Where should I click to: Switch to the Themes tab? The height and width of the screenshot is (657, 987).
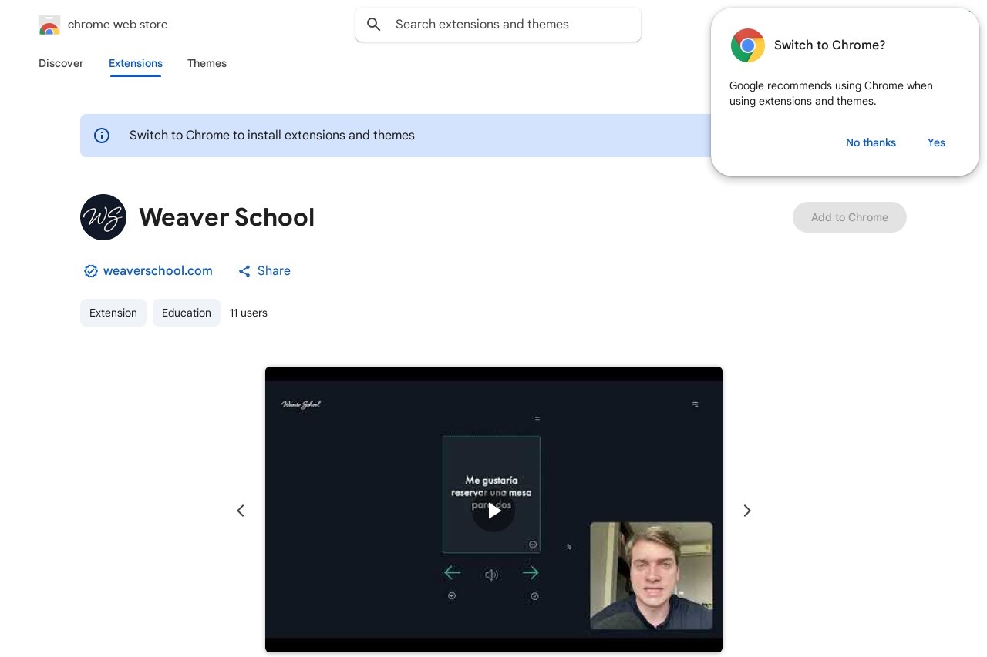(207, 63)
